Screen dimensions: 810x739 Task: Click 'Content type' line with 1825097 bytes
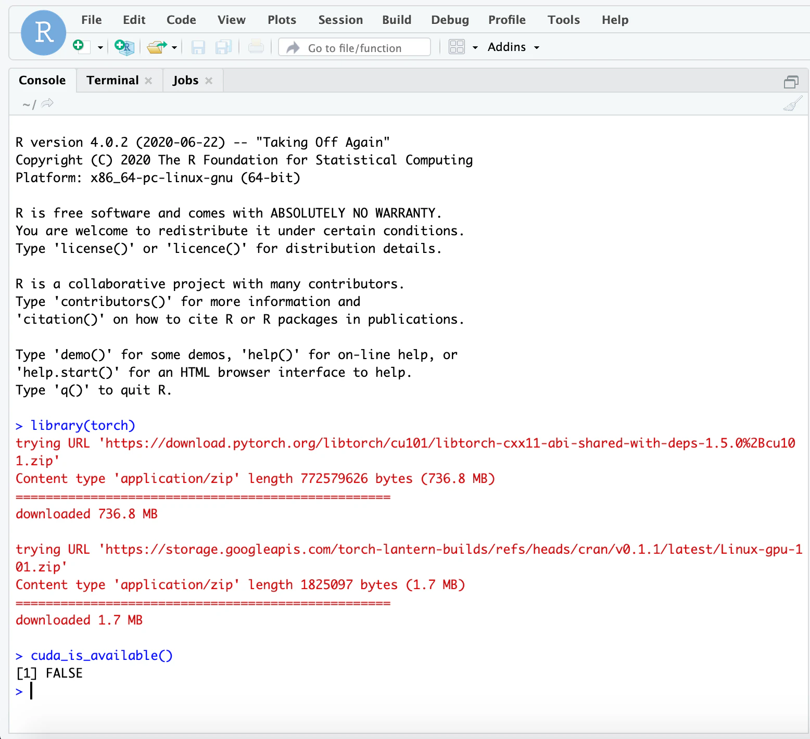(241, 584)
